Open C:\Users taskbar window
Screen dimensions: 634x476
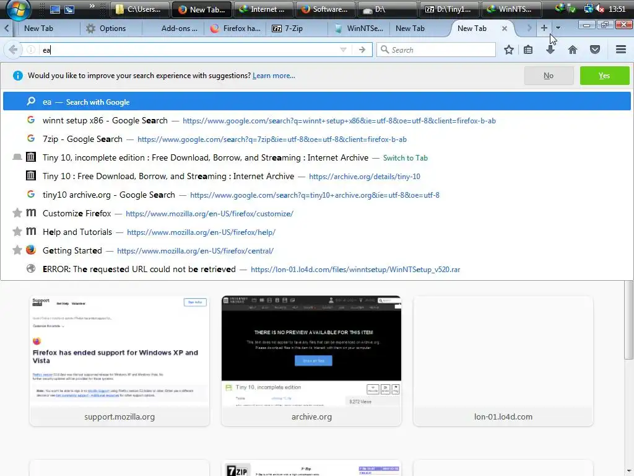coord(139,9)
